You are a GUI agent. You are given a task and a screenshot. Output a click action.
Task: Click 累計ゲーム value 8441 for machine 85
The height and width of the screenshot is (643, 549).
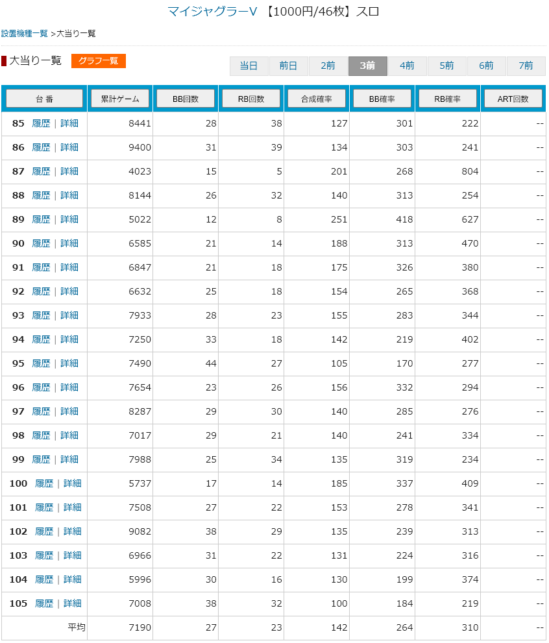click(140, 123)
